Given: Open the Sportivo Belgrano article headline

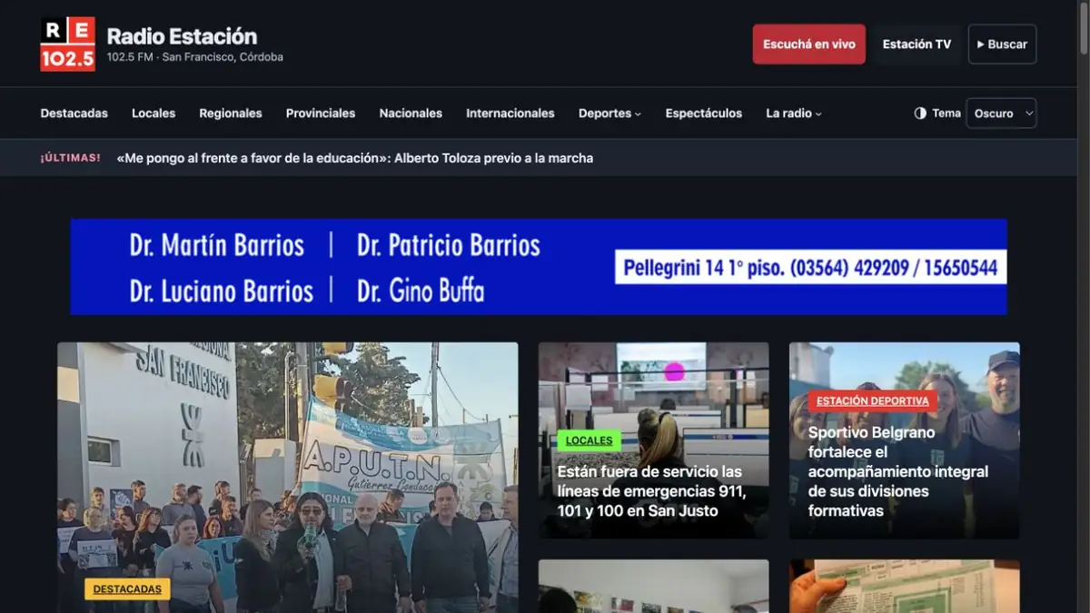Looking at the screenshot, I should (898, 471).
